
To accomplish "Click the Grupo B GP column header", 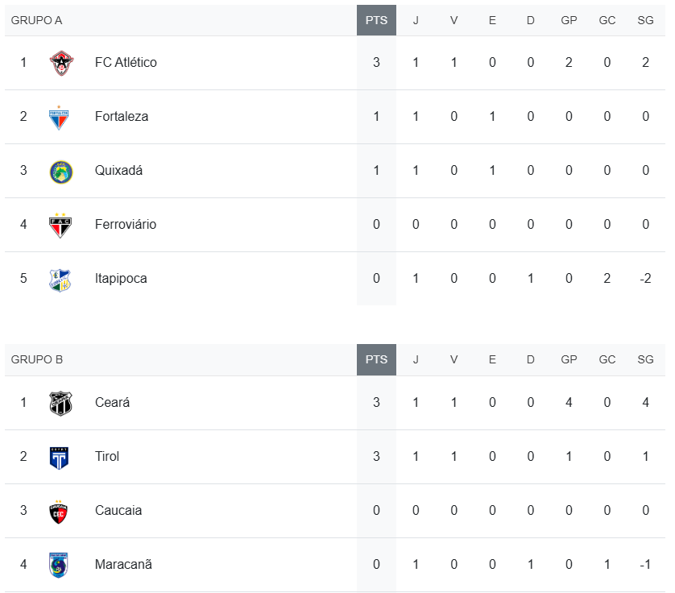I will 569,359.
